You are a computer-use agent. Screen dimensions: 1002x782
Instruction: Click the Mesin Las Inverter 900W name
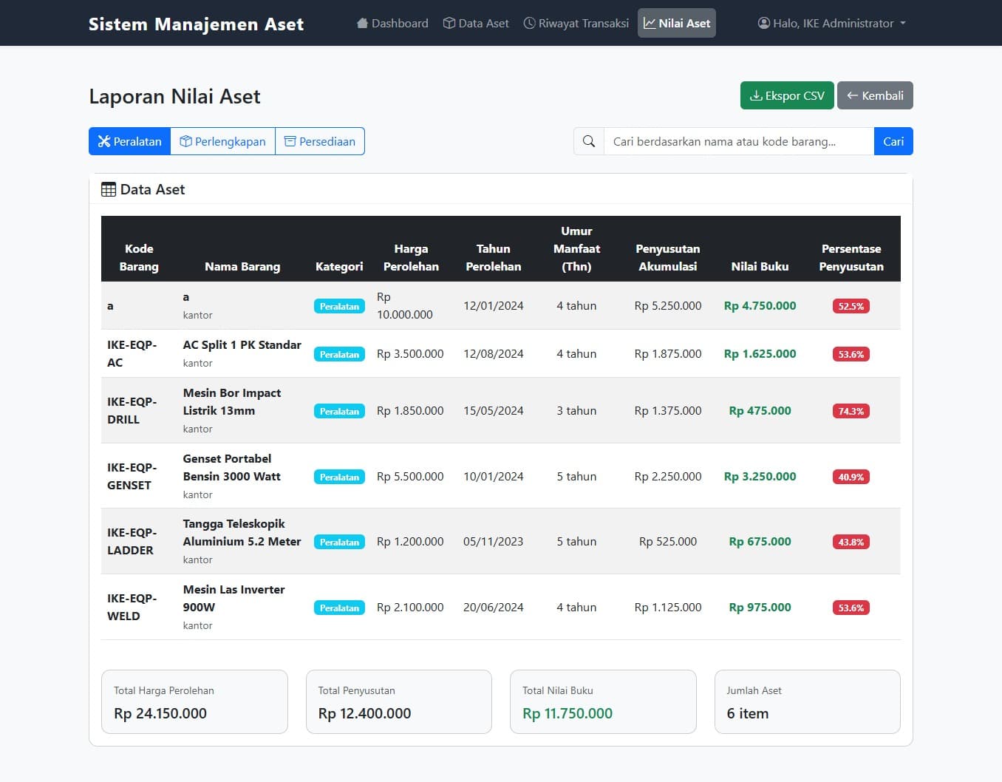(x=234, y=598)
